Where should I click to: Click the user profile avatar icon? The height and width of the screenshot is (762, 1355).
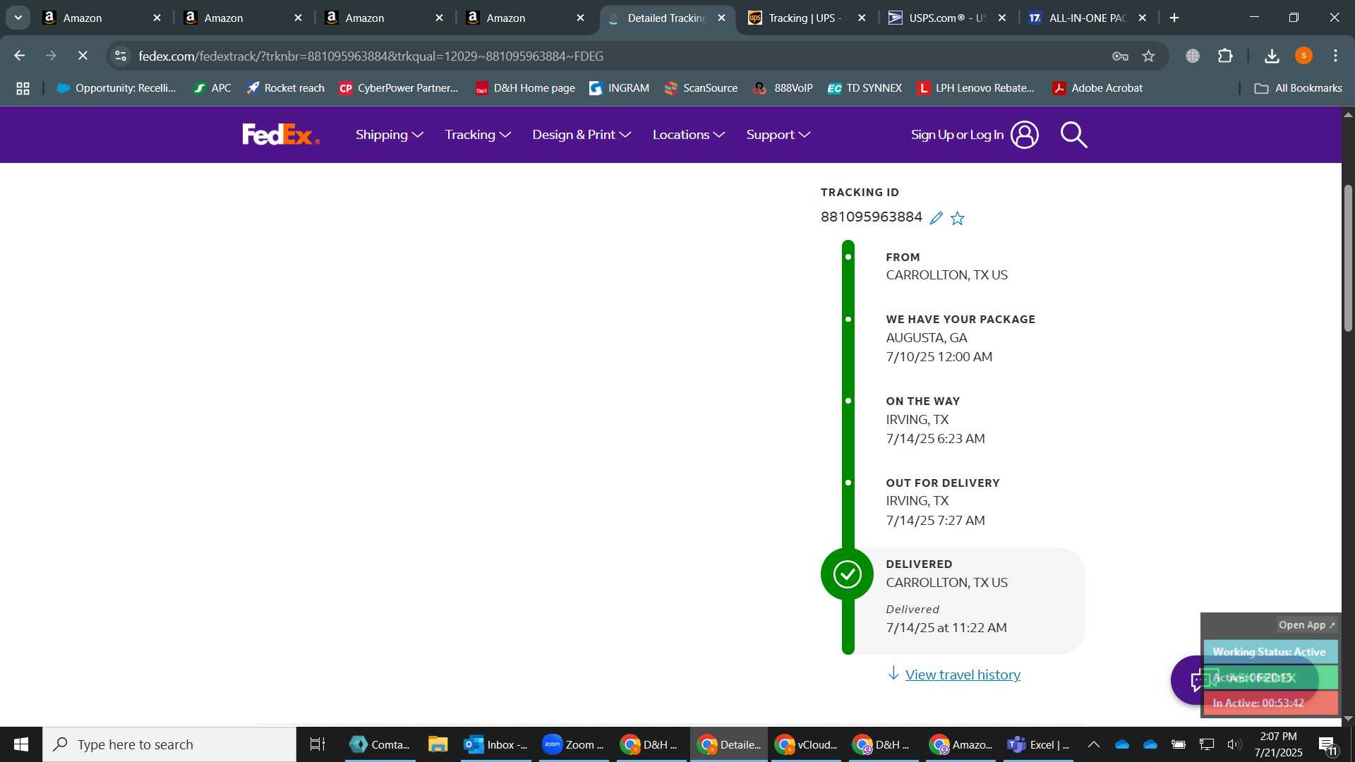(1024, 134)
